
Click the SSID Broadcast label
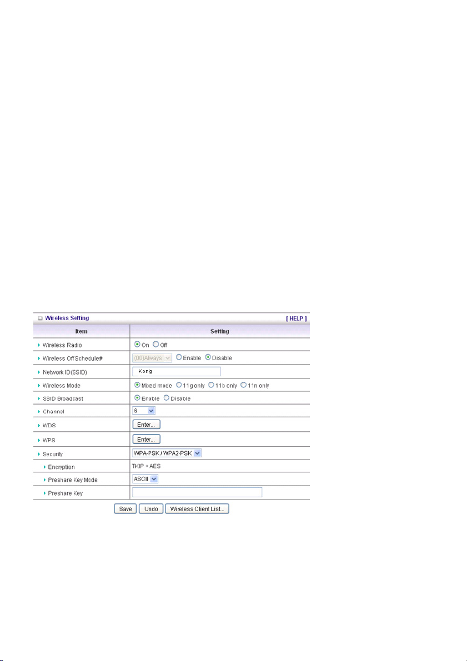[x=63, y=399]
